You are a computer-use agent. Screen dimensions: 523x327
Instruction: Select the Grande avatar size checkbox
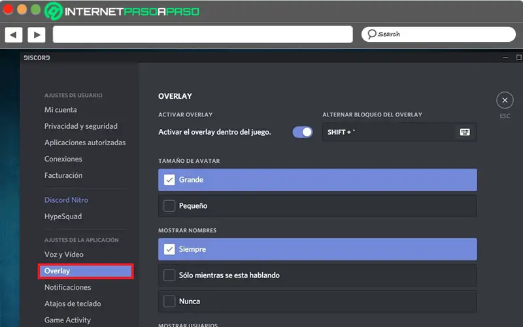pyautogui.click(x=169, y=180)
